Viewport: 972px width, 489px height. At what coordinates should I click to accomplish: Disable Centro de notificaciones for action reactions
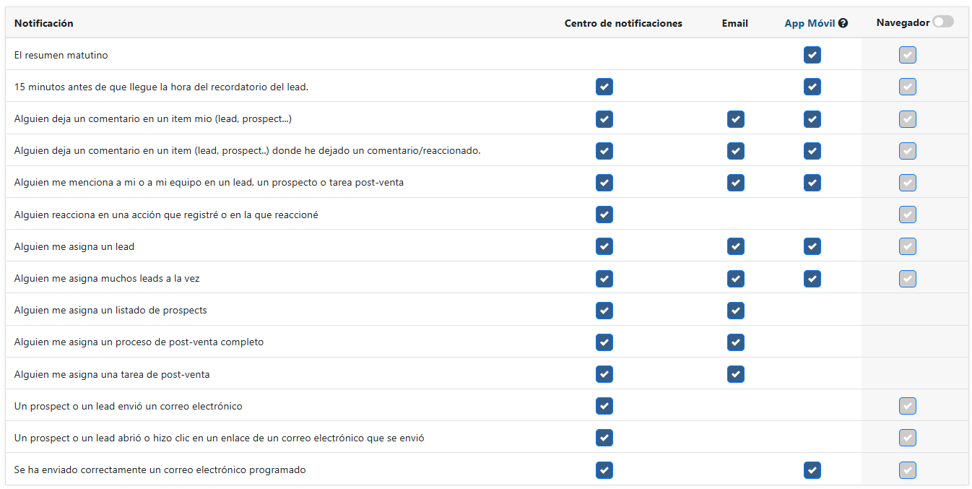click(x=604, y=215)
